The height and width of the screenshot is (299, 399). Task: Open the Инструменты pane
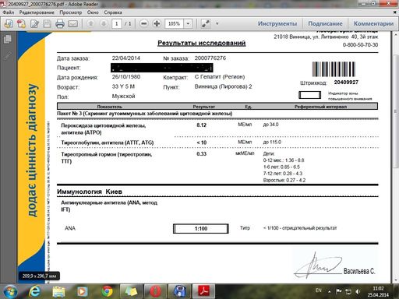click(277, 23)
